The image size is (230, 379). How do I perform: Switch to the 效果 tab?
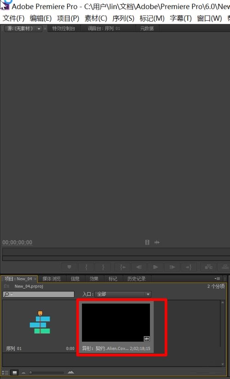94,279
